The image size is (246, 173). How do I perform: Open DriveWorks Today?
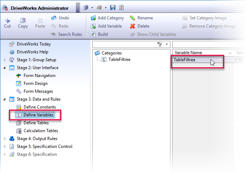(30, 44)
